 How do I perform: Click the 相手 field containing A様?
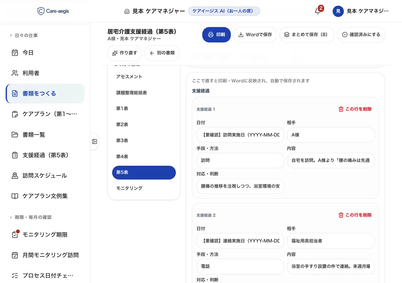click(331, 135)
